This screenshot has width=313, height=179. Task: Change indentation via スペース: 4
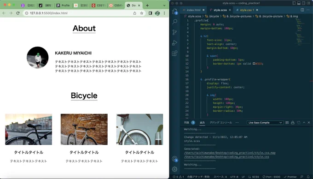(x=220, y=177)
